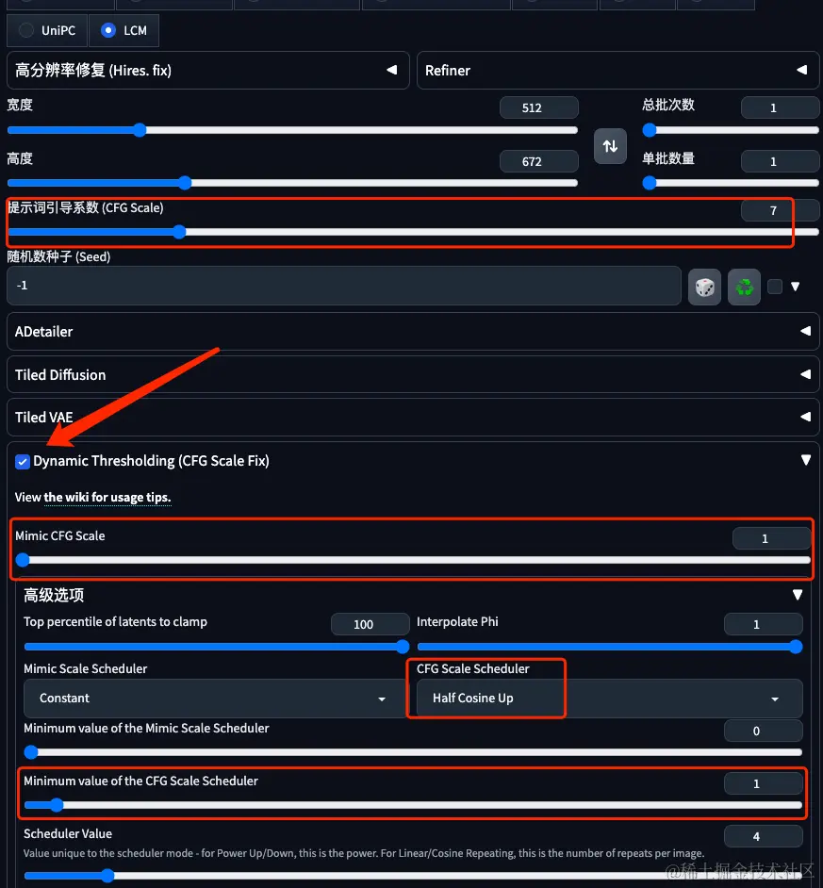Open the CFG Scale Scheduler dropdown

[609, 699]
